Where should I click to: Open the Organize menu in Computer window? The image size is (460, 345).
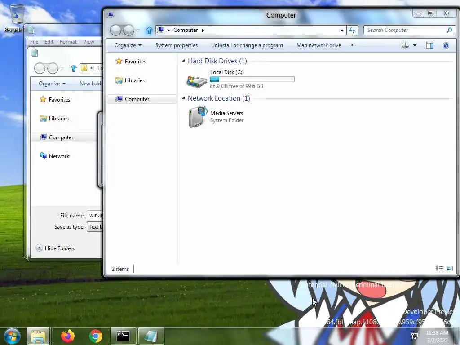(x=128, y=45)
